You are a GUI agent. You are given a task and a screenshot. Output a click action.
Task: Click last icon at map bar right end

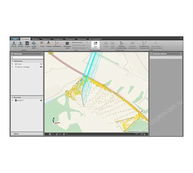tap(144, 134)
